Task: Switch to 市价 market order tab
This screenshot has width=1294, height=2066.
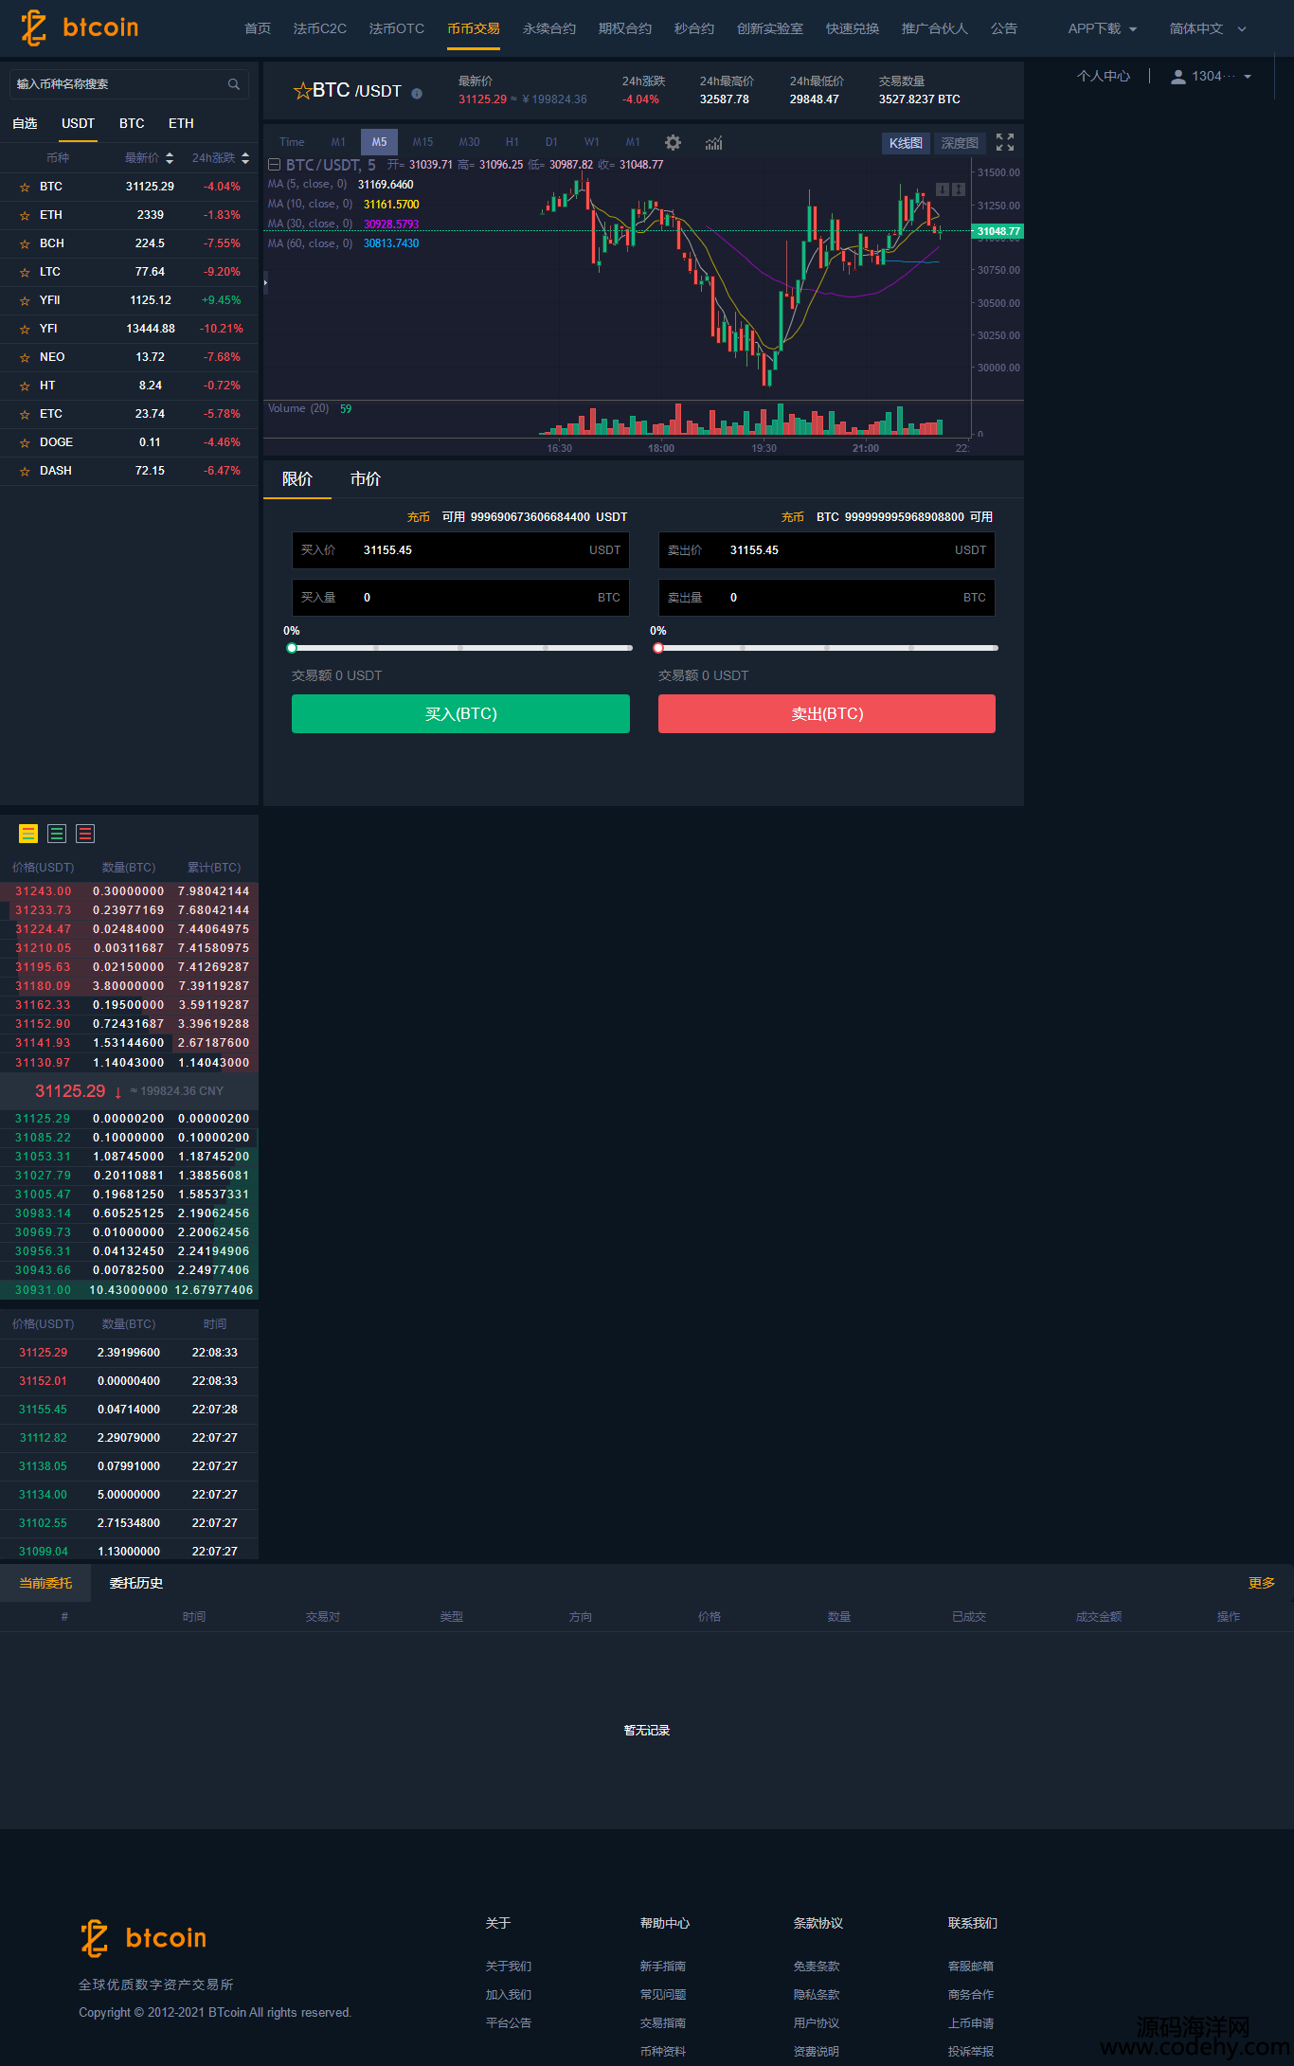Action: pos(366,479)
